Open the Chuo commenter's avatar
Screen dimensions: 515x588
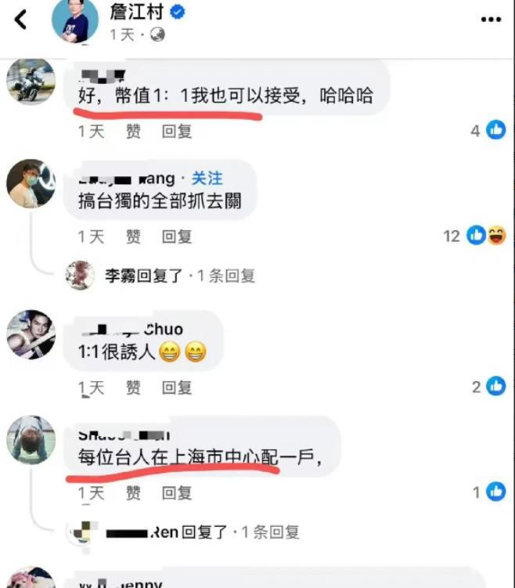31,334
